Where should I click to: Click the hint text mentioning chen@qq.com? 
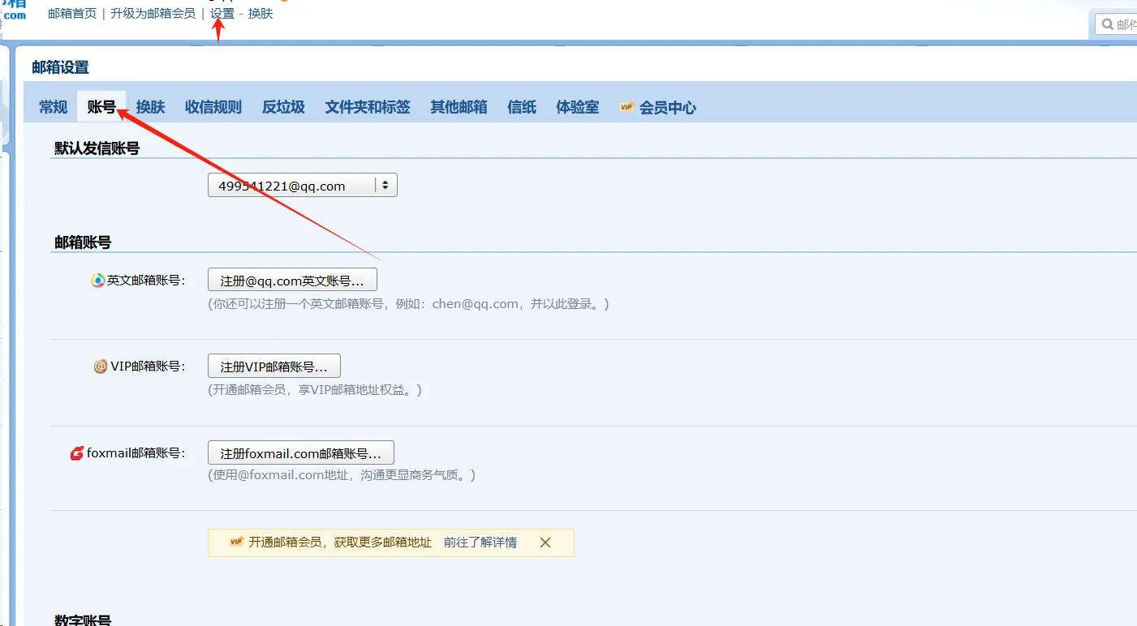[408, 304]
